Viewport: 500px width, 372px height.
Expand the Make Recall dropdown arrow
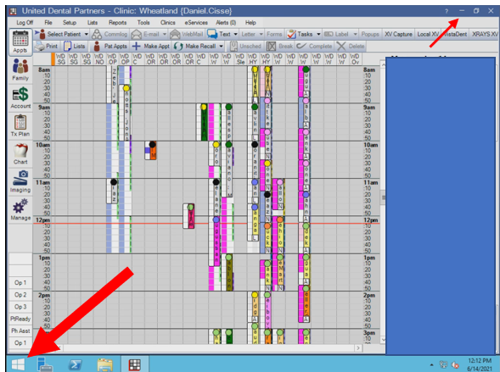click(221, 46)
